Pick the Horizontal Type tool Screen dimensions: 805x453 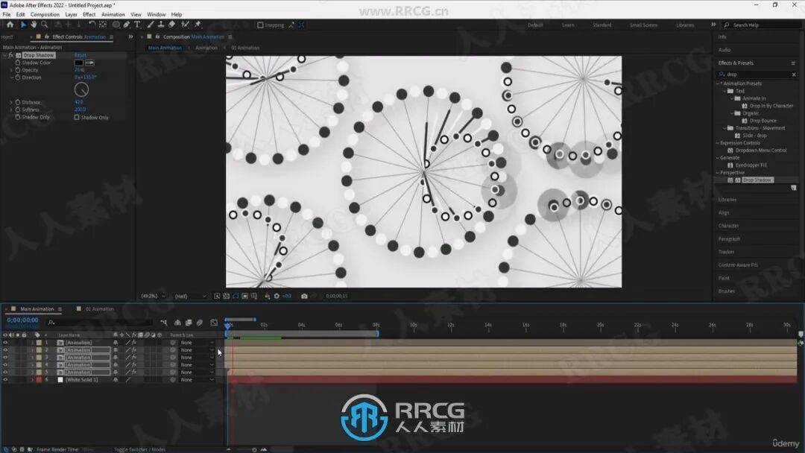click(x=137, y=25)
